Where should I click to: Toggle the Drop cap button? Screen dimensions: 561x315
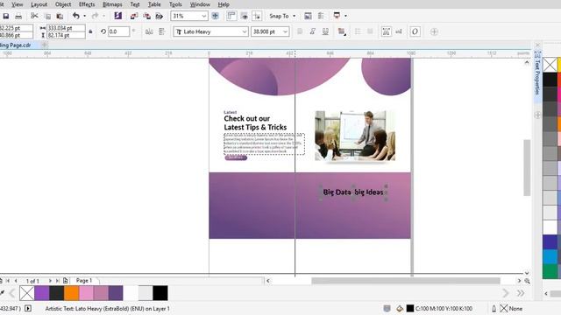(370, 31)
